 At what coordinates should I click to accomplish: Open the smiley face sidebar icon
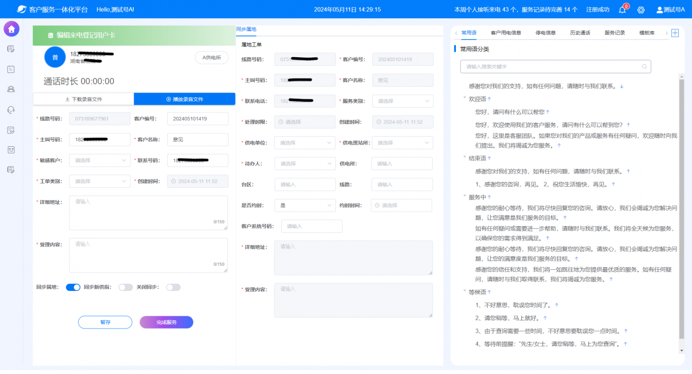point(11,150)
